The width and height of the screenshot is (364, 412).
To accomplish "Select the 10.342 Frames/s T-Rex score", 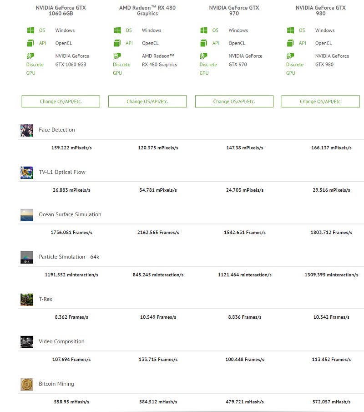I will coord(331,317).
